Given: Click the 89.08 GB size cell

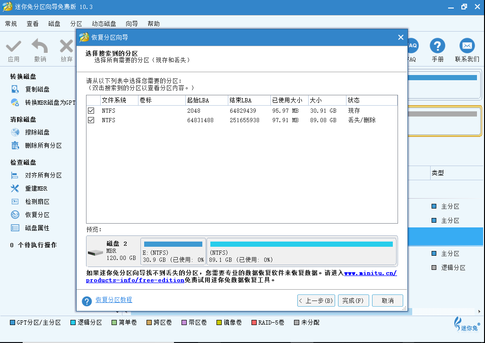Looking at the screenshot, I should pos(323,120).
